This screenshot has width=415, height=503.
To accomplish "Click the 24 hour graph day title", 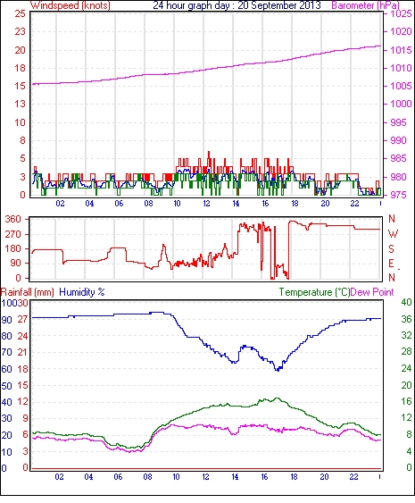I will pos(237,5).
